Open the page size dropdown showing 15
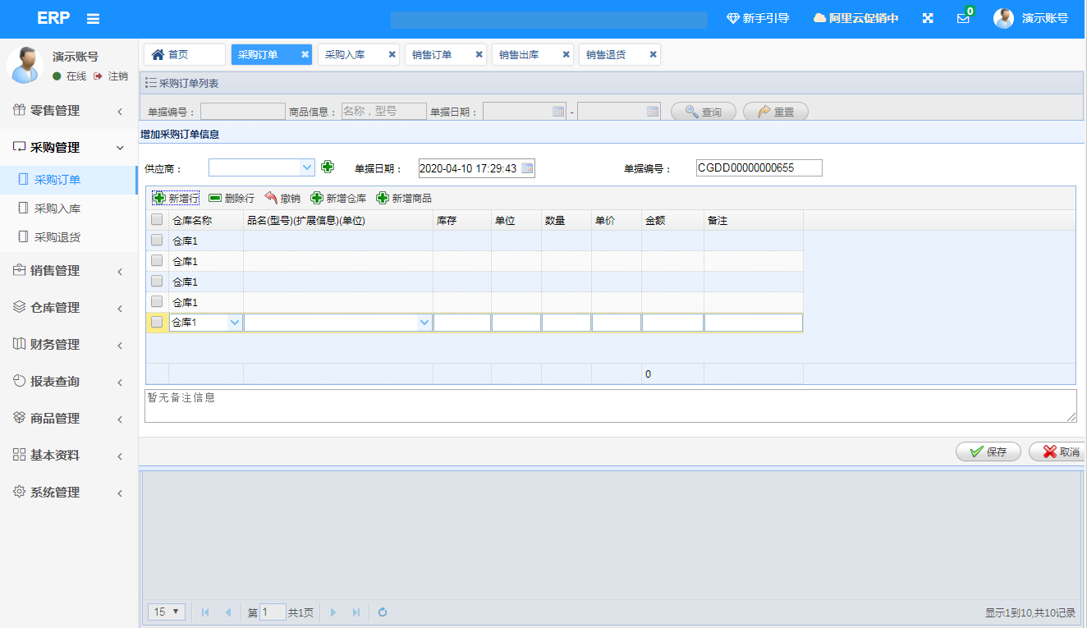The image size is (1087, 628). [167, 612]
